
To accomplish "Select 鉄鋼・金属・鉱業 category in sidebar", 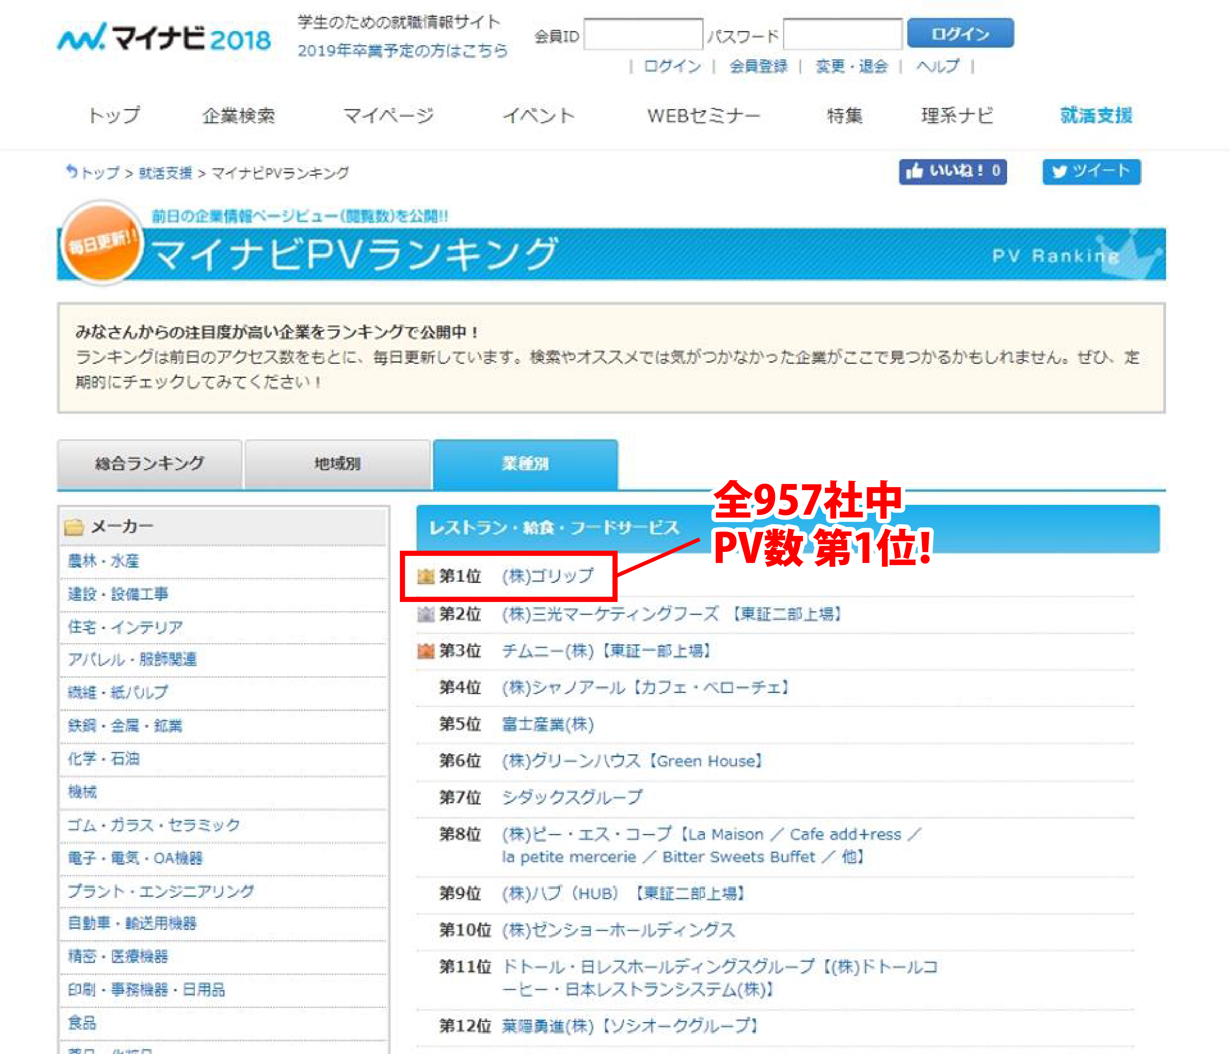I will pyautogui.click(x=125, y=725).
